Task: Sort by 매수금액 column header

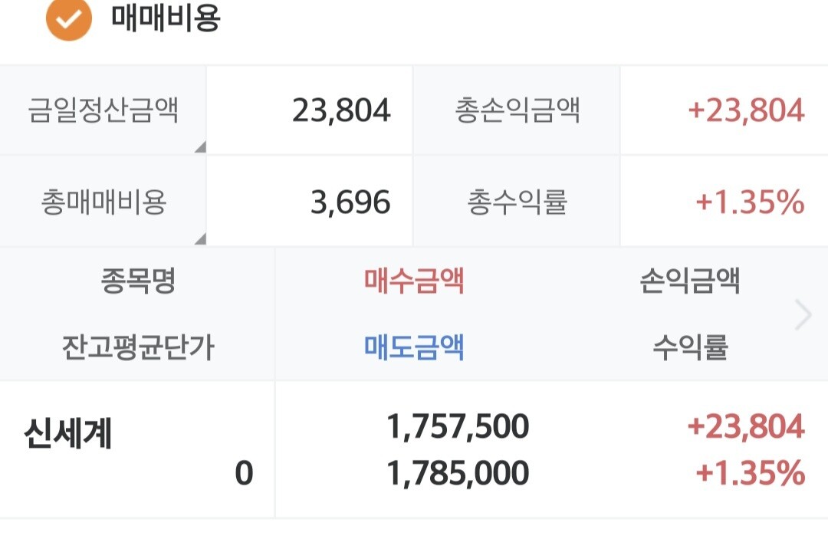Action: (414, 281)
